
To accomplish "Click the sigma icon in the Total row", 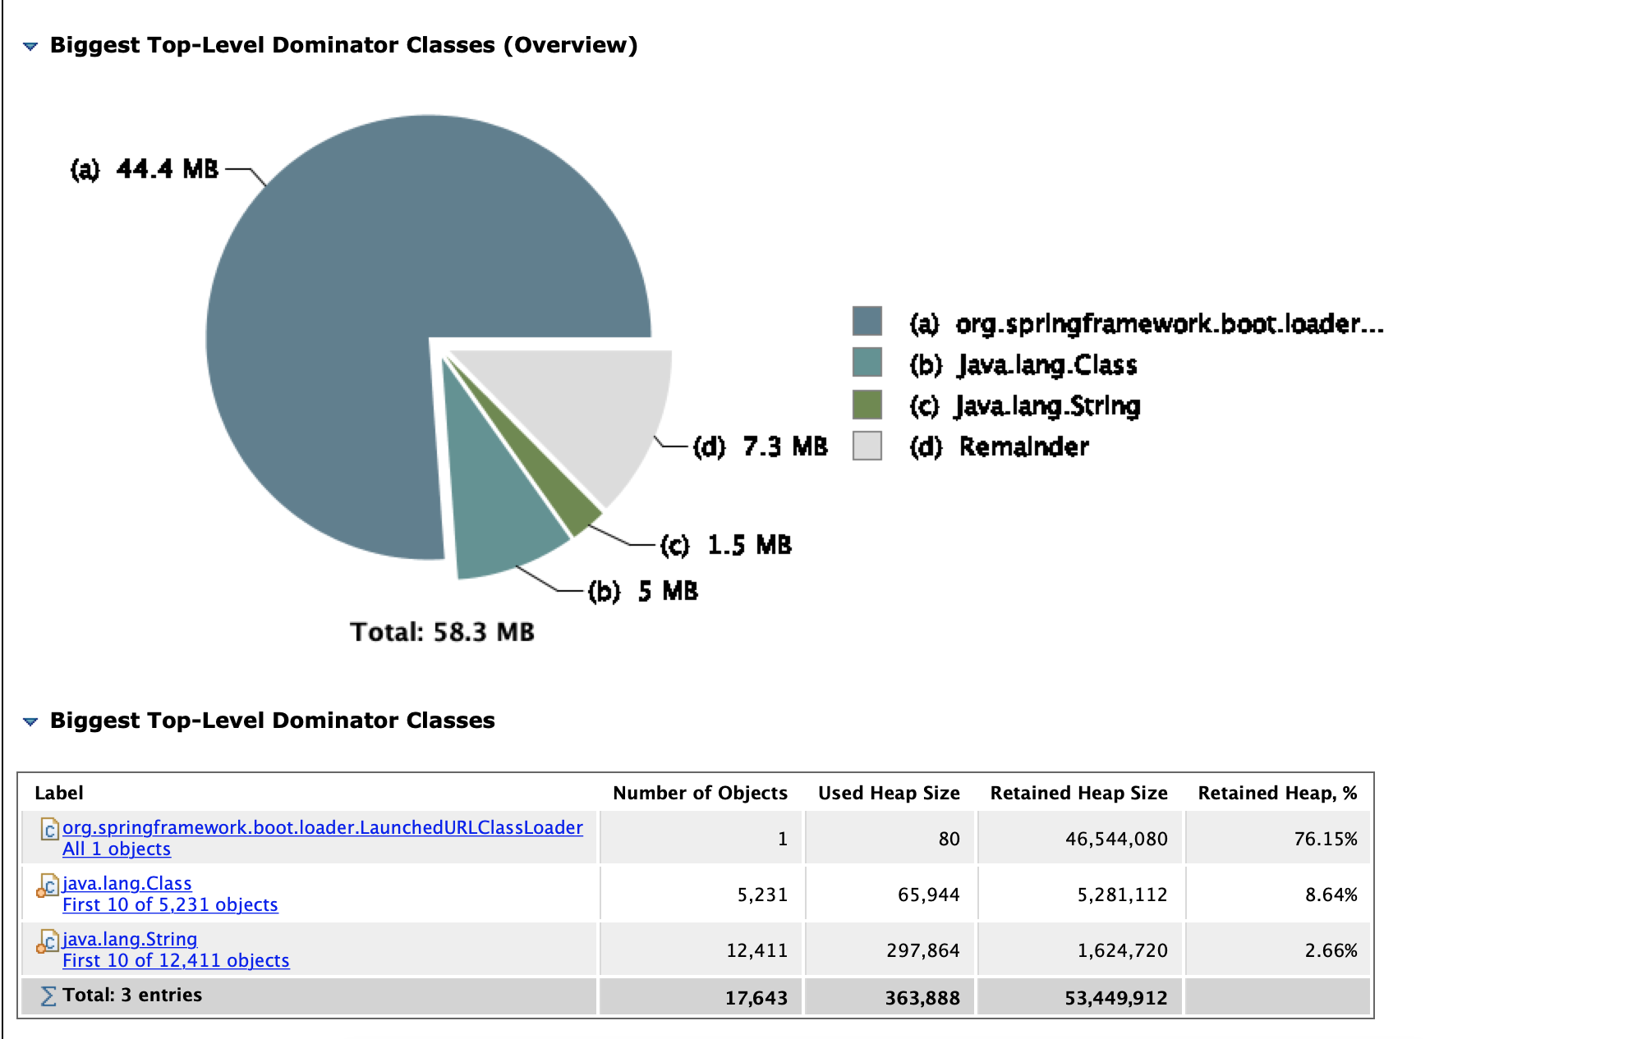I will pyautogui.click(x=48, y=996).
